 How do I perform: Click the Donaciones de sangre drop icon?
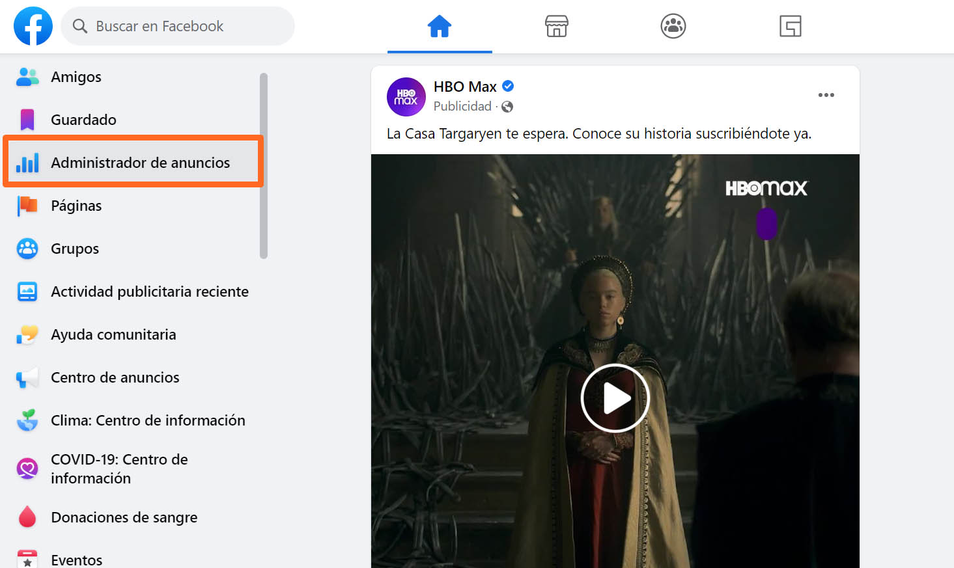(x=27, y=517)
